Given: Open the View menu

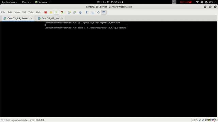Looking at the screenshot, I should 17,12.
